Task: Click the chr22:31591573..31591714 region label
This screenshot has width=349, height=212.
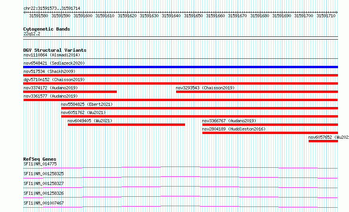Action: coord(52,9)
